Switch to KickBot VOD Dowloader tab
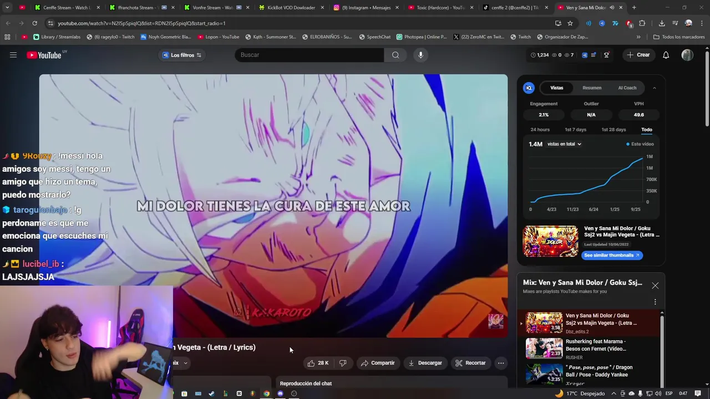 click(291, 8)
